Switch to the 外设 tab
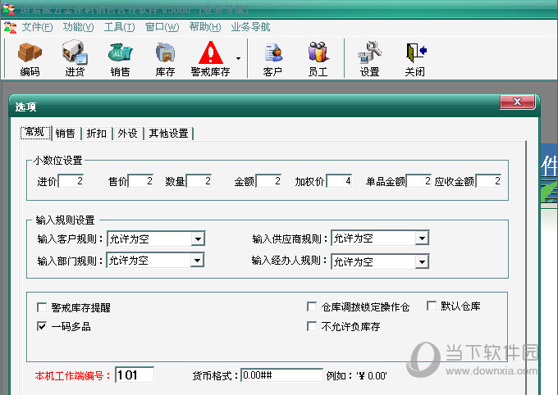The image size is (558, 395). pos(128,134)
